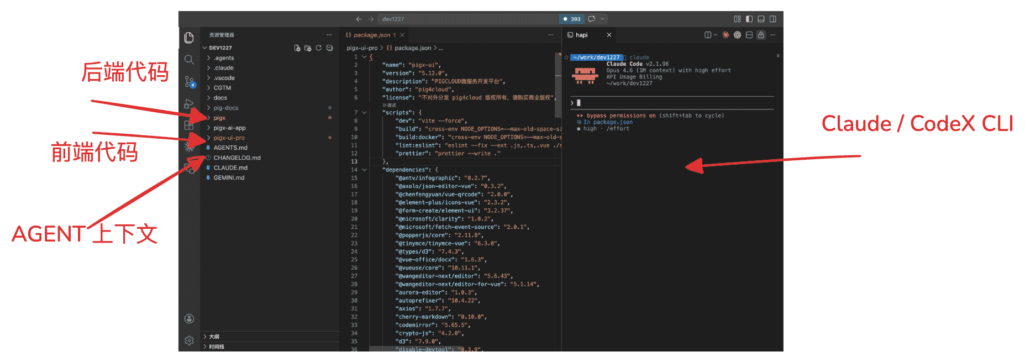1025x362 pixels.
Task: Click the New Folder icon in explorer
Action: coord(308,48)
